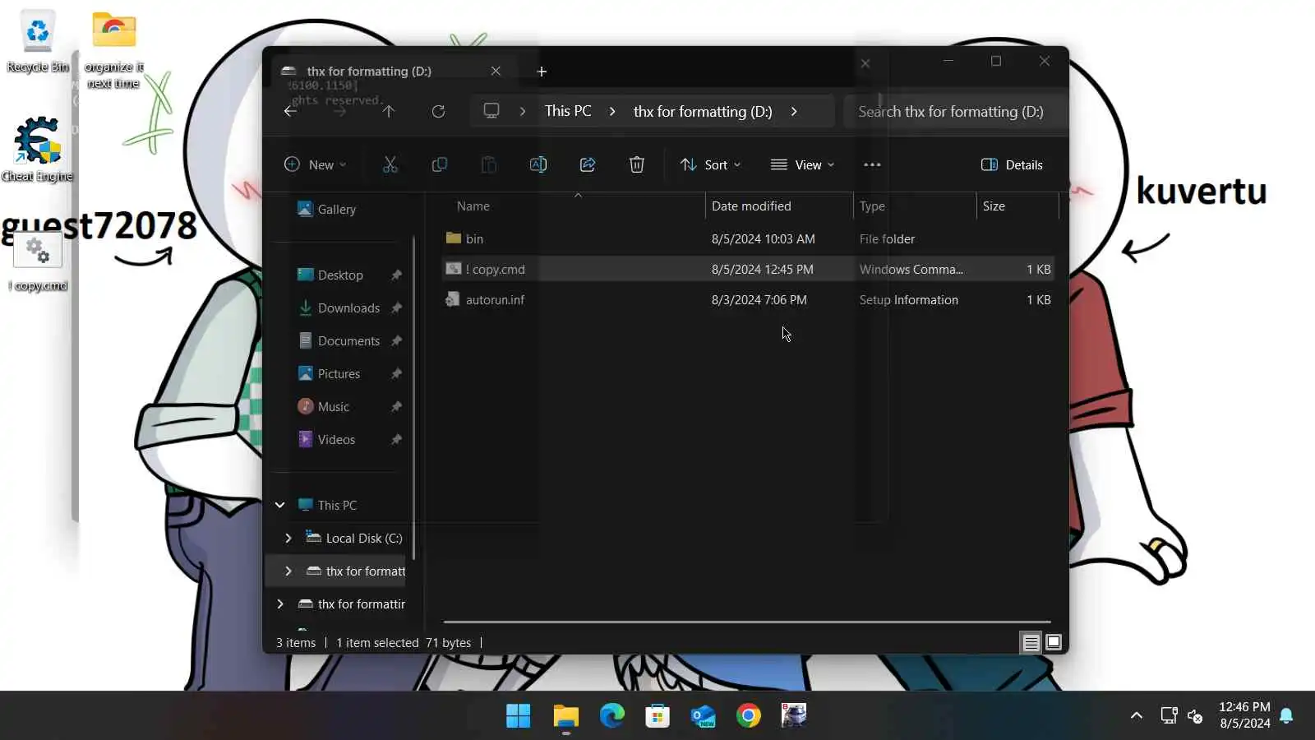Open Pictures in the navigation pane

(329, 373)
